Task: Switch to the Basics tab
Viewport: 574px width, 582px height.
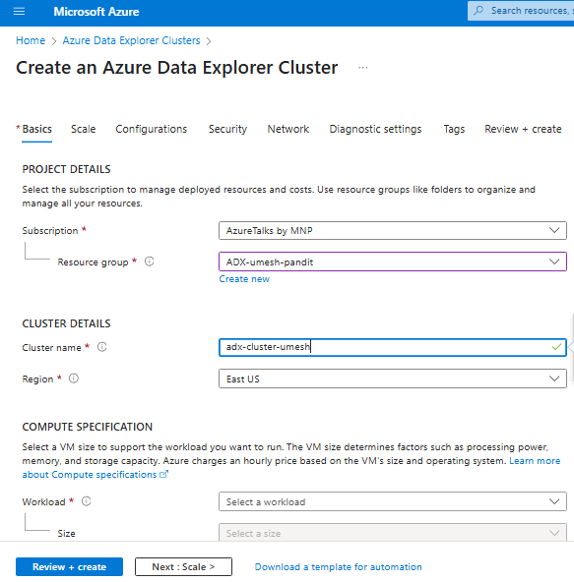Action: coord(36,129)
